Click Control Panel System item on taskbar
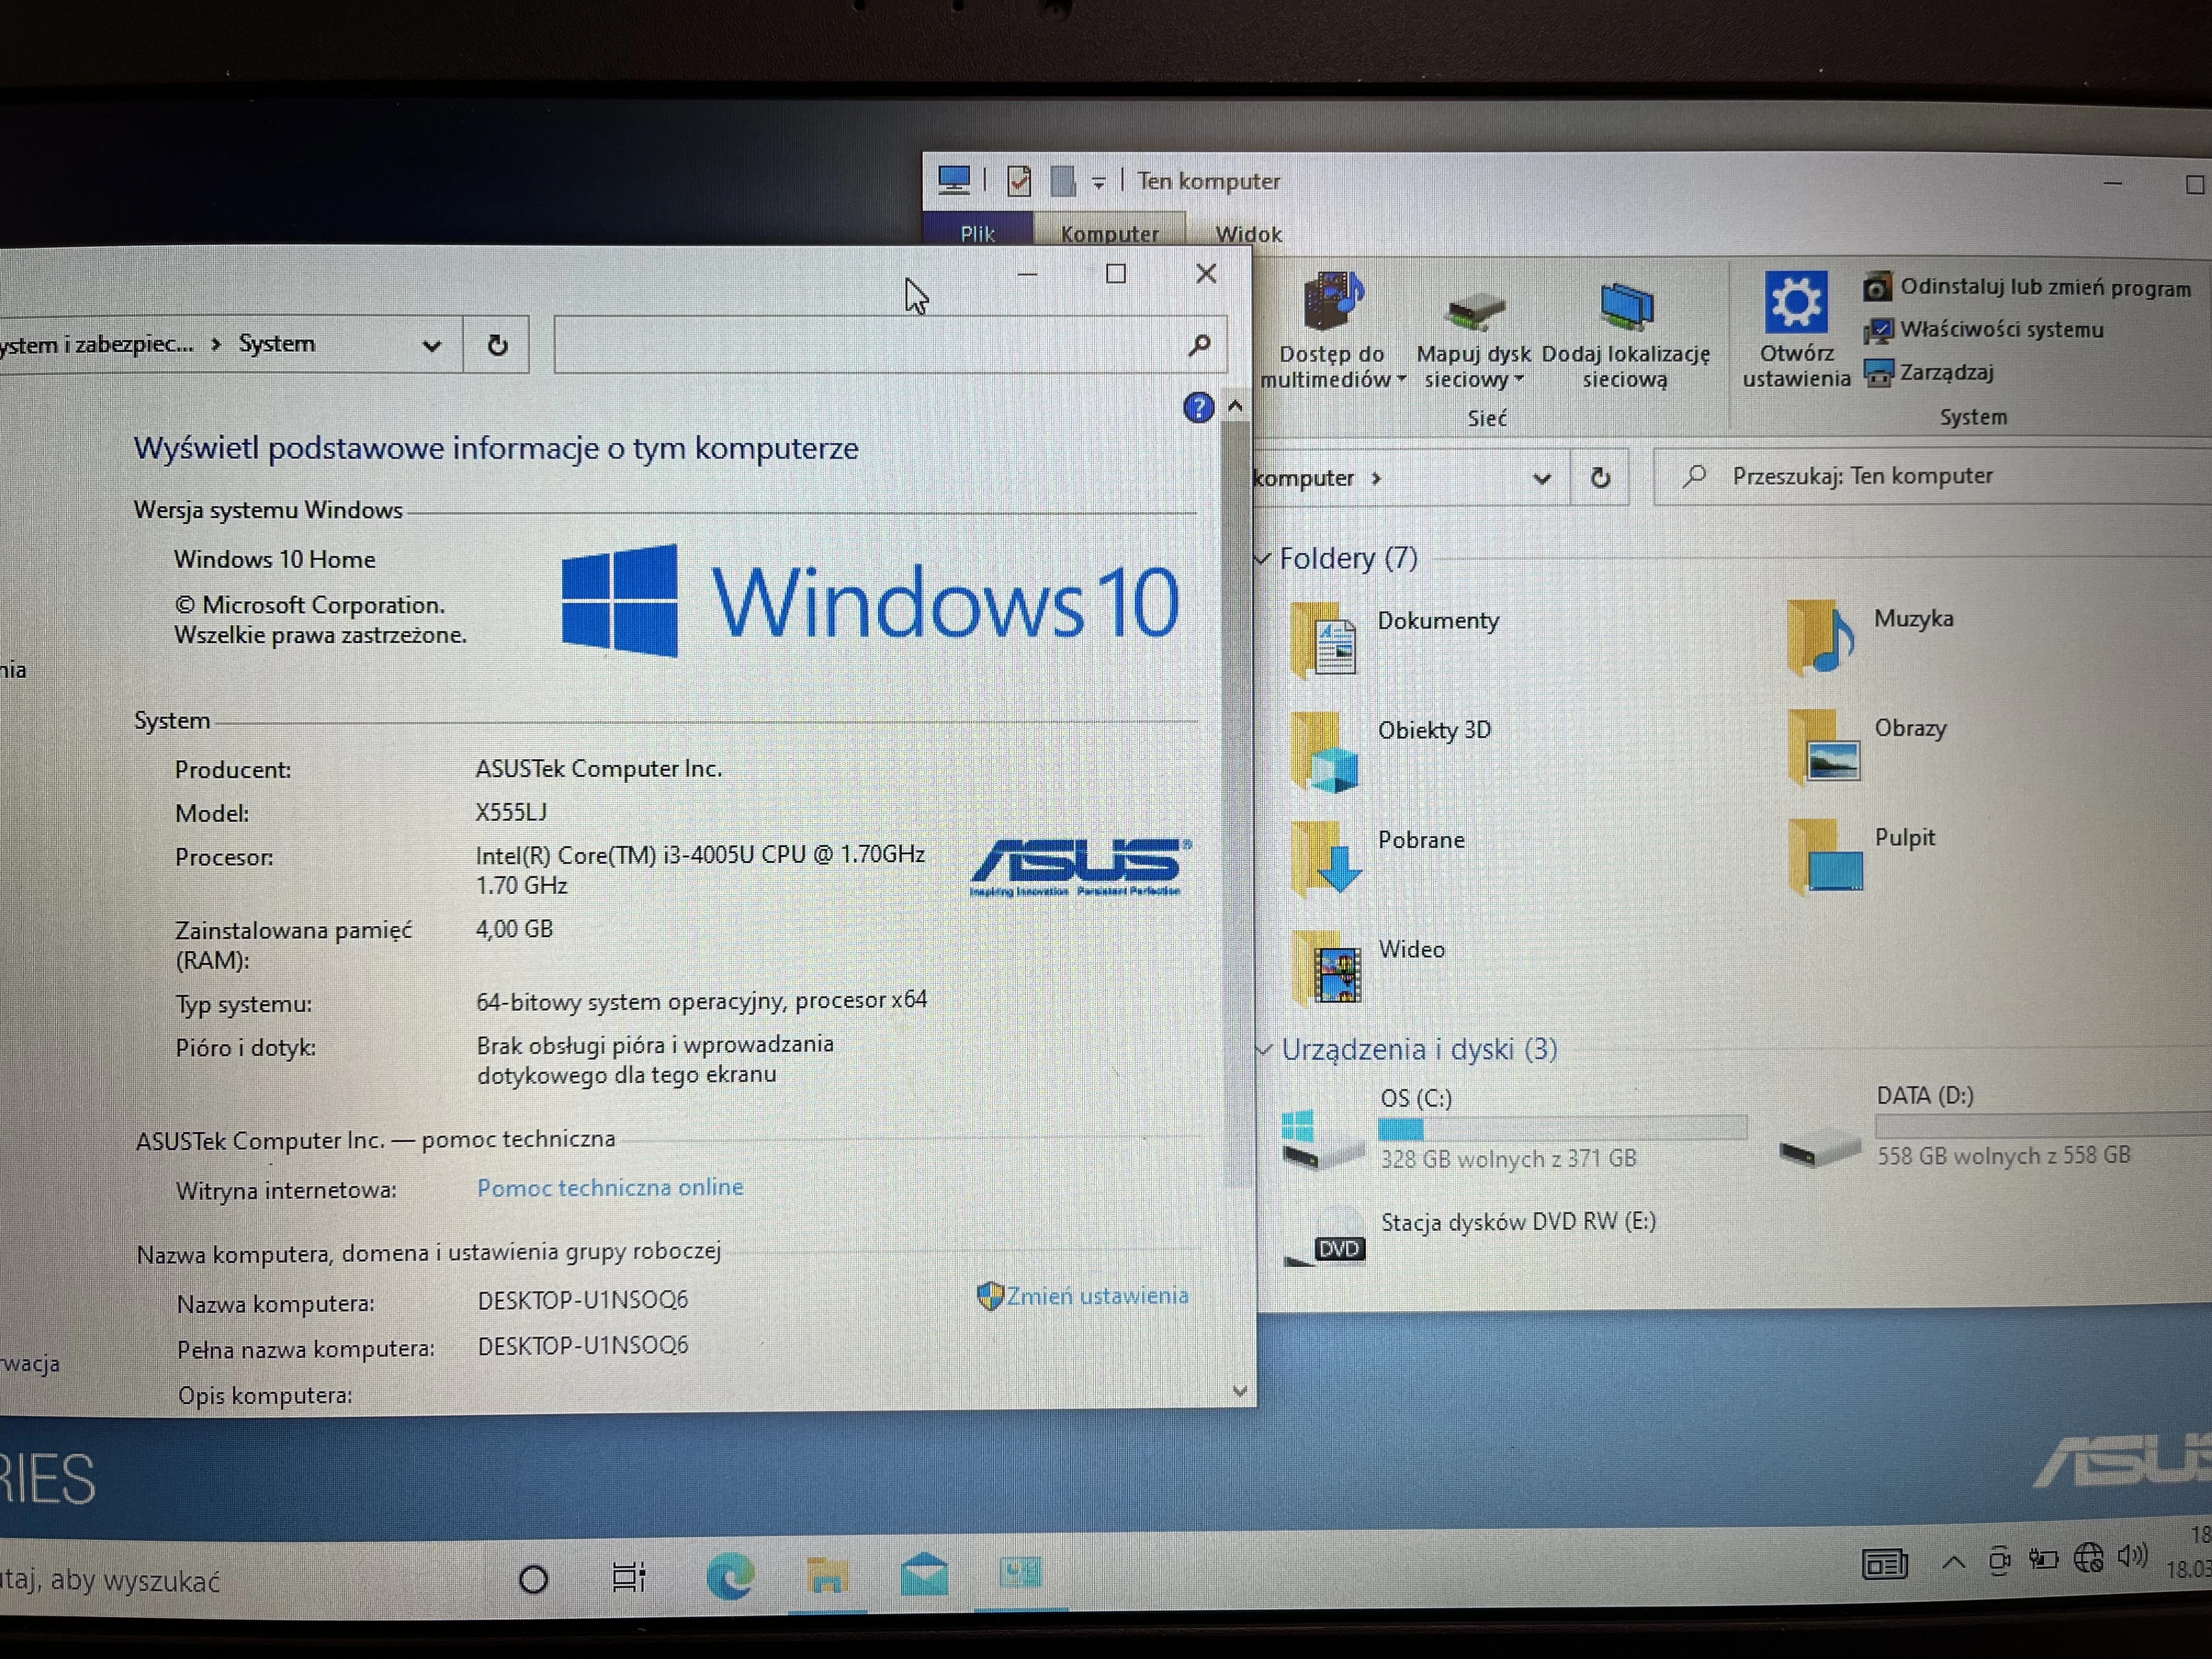The height and width of the screenshot is (1659, 2212). (1020, 1572)
